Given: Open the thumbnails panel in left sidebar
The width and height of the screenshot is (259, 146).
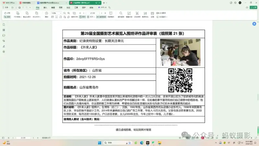Looking at the screenshot, I should click(x=4, y=30).
